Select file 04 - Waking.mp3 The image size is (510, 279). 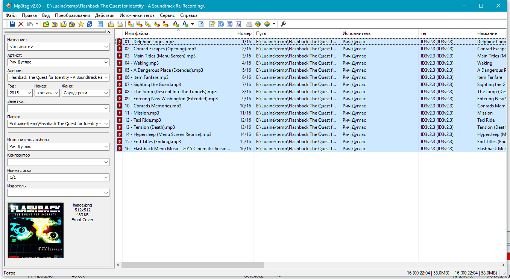(142, 63)
